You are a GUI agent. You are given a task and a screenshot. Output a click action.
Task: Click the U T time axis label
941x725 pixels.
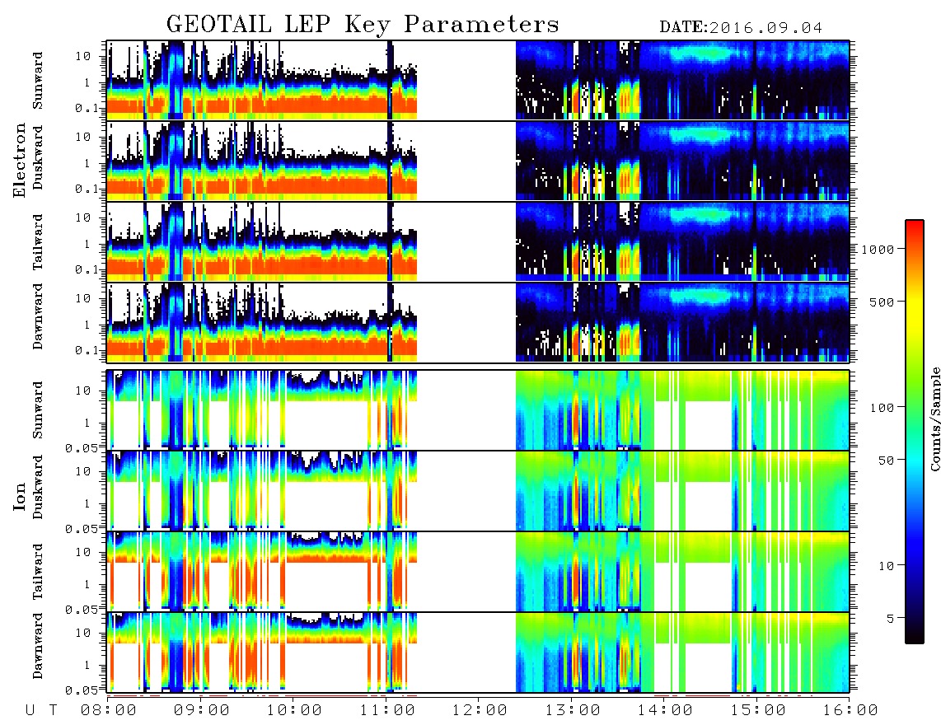tap(41, 710)
